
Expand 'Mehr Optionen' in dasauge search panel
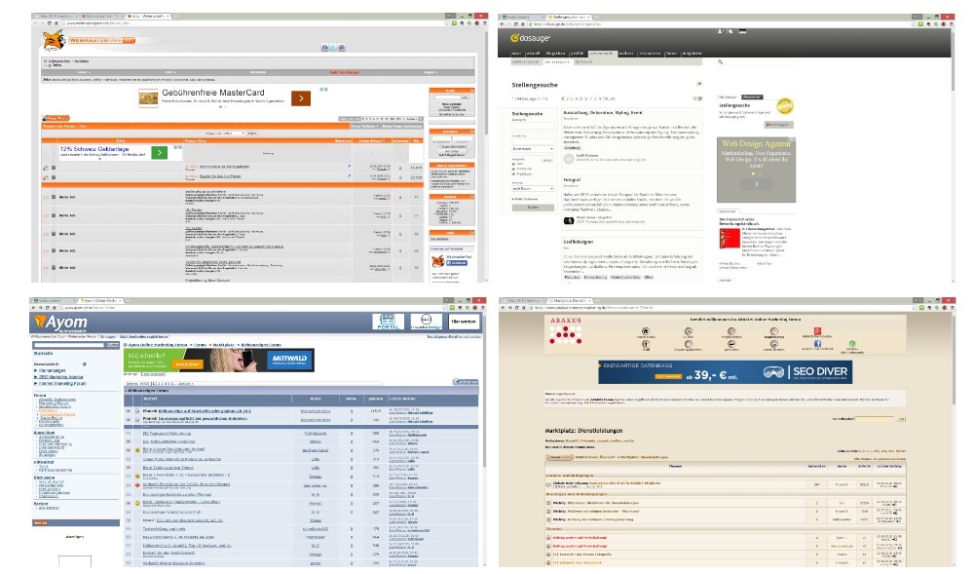(x=519, y=198)
